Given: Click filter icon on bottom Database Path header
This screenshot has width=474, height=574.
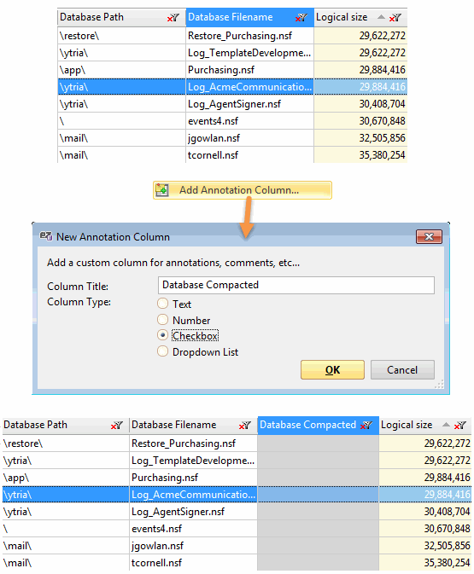Looking at the screenshot, I should (x=116, y=425).
